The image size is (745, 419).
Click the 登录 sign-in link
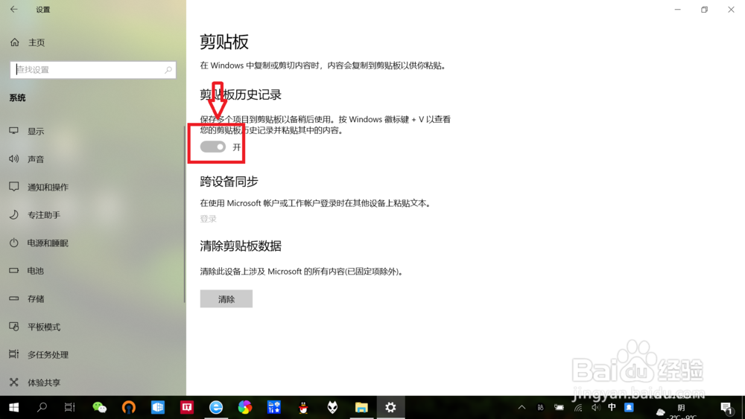pos(208,219)
